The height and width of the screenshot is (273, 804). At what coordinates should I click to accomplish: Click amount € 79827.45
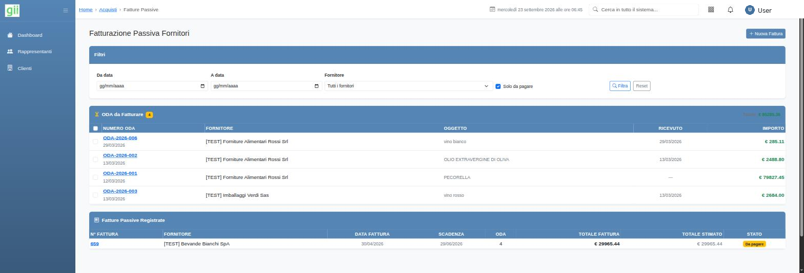(x=771, y=177)
